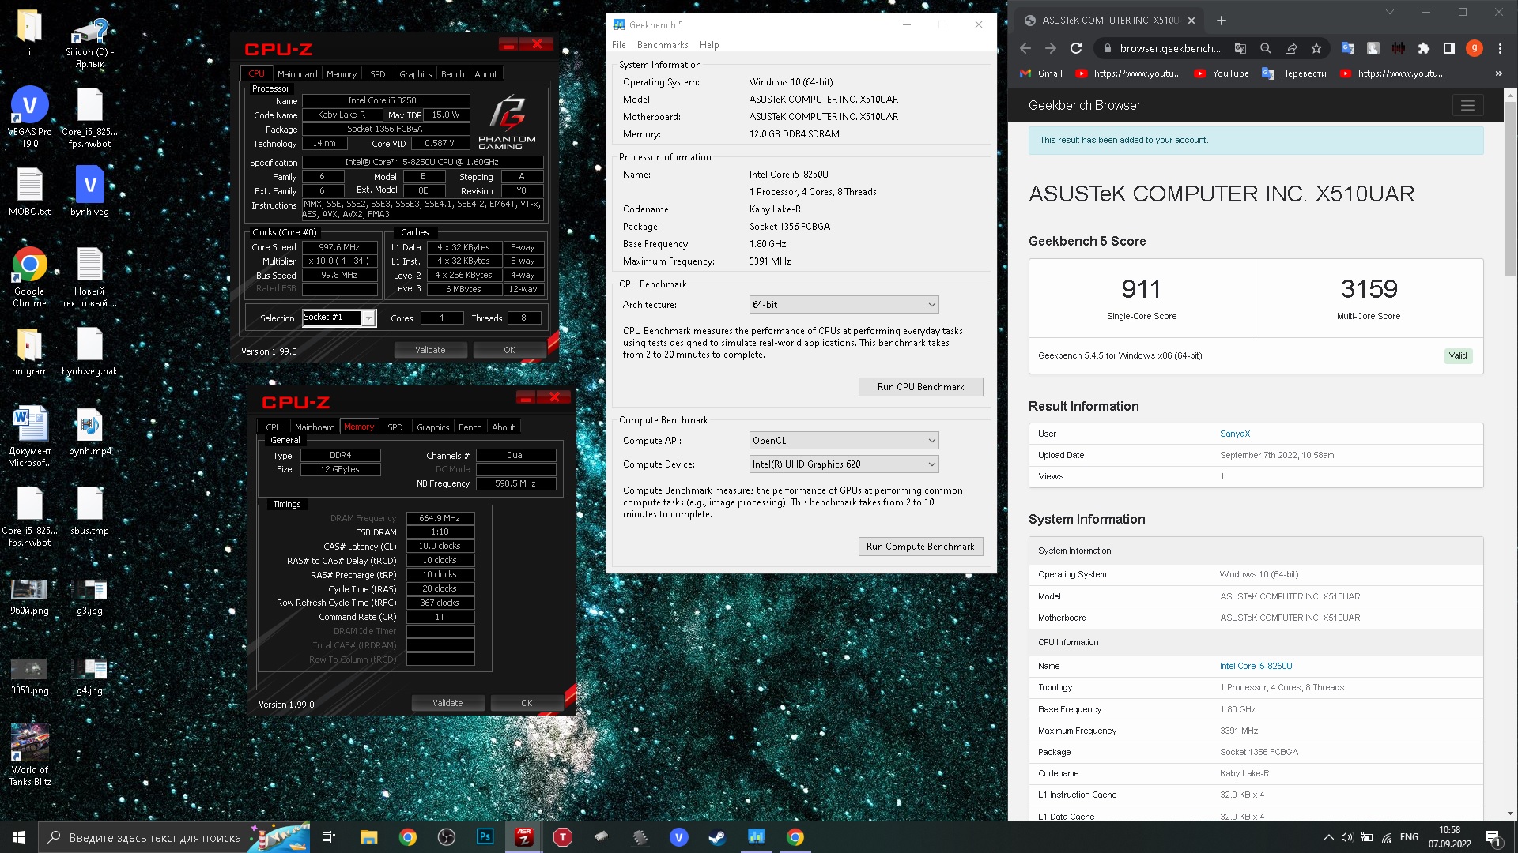Open Chrome's three-dot menu
This screenshot has width=1518, height=853.
(x=1500, y=48)
